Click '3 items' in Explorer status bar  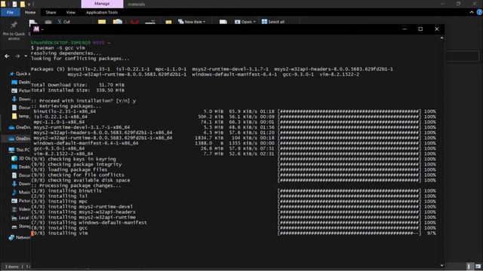coord(12,266)
